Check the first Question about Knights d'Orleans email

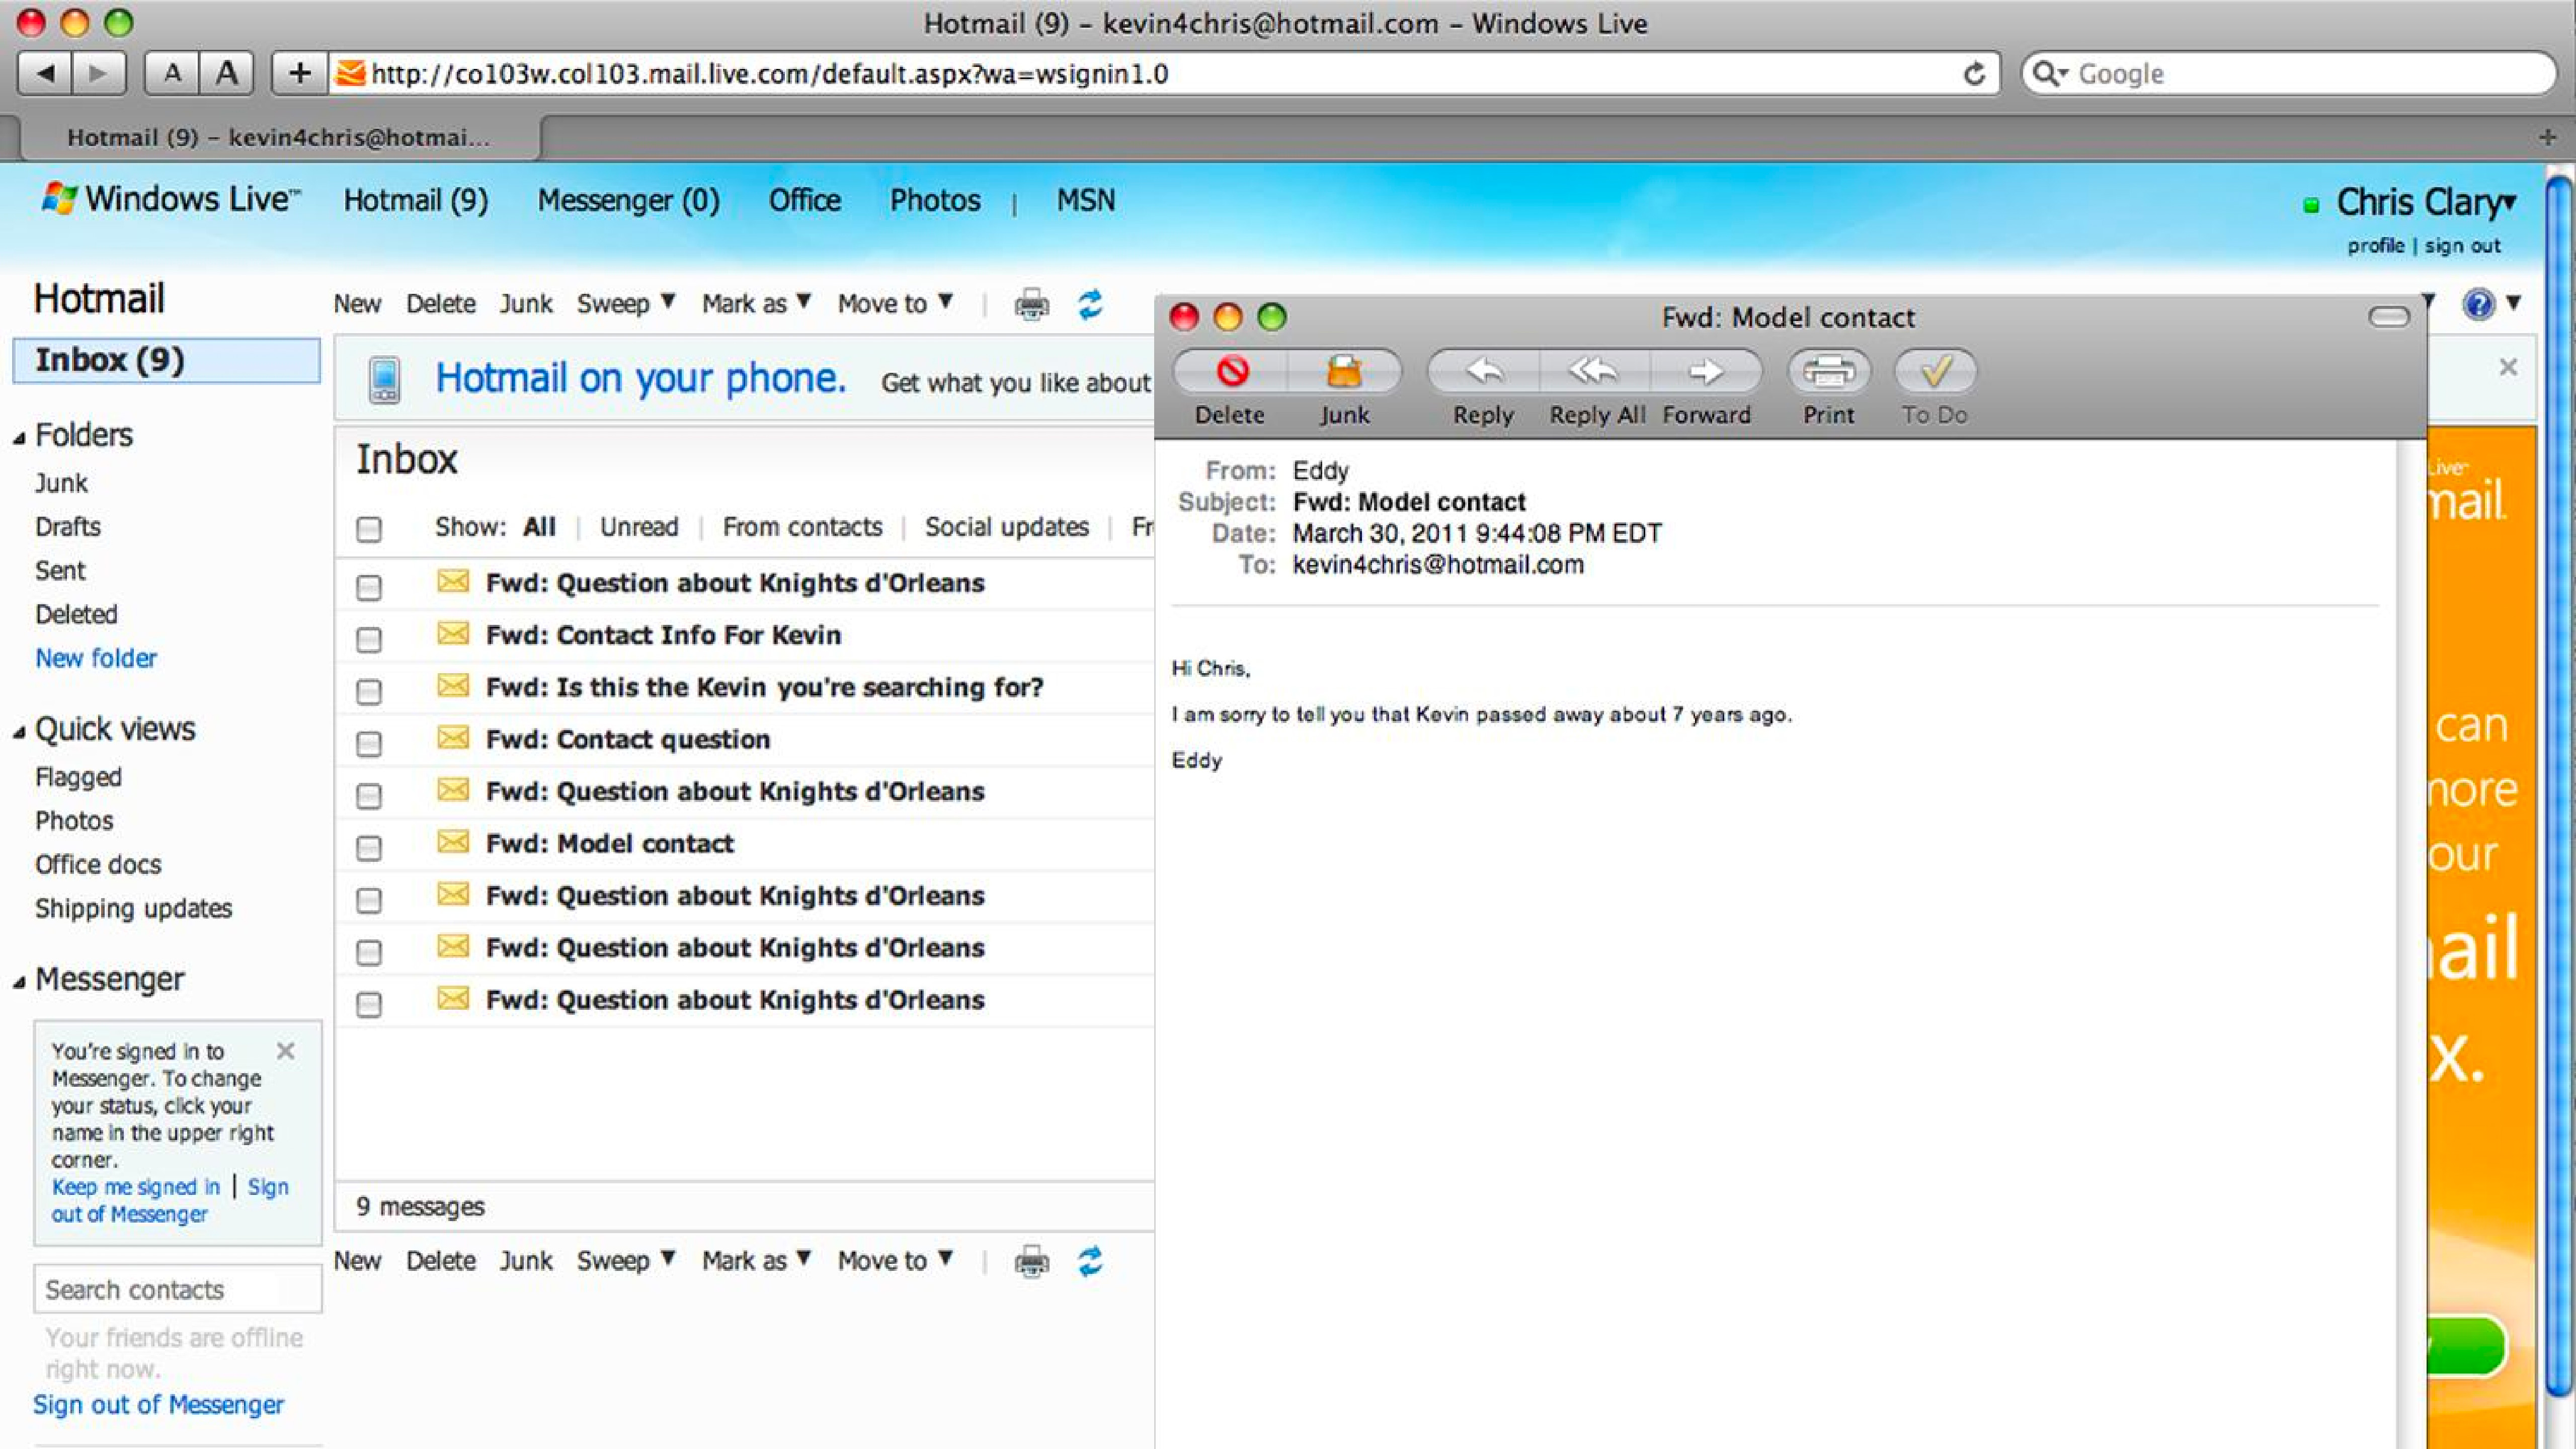369,587
